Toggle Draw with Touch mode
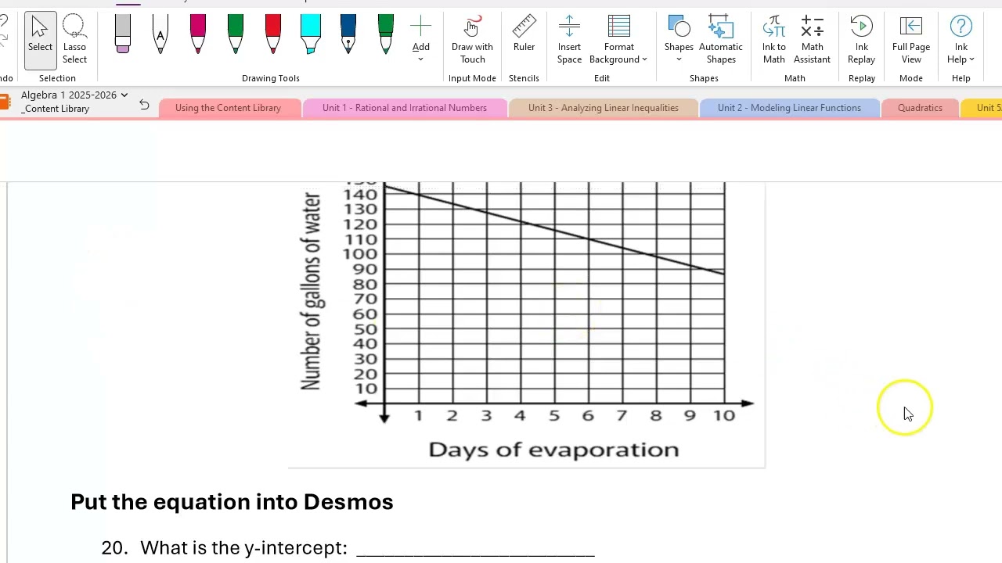Image resolution: width=1002 pixels, height=563 pixels. tap(472, 41)
